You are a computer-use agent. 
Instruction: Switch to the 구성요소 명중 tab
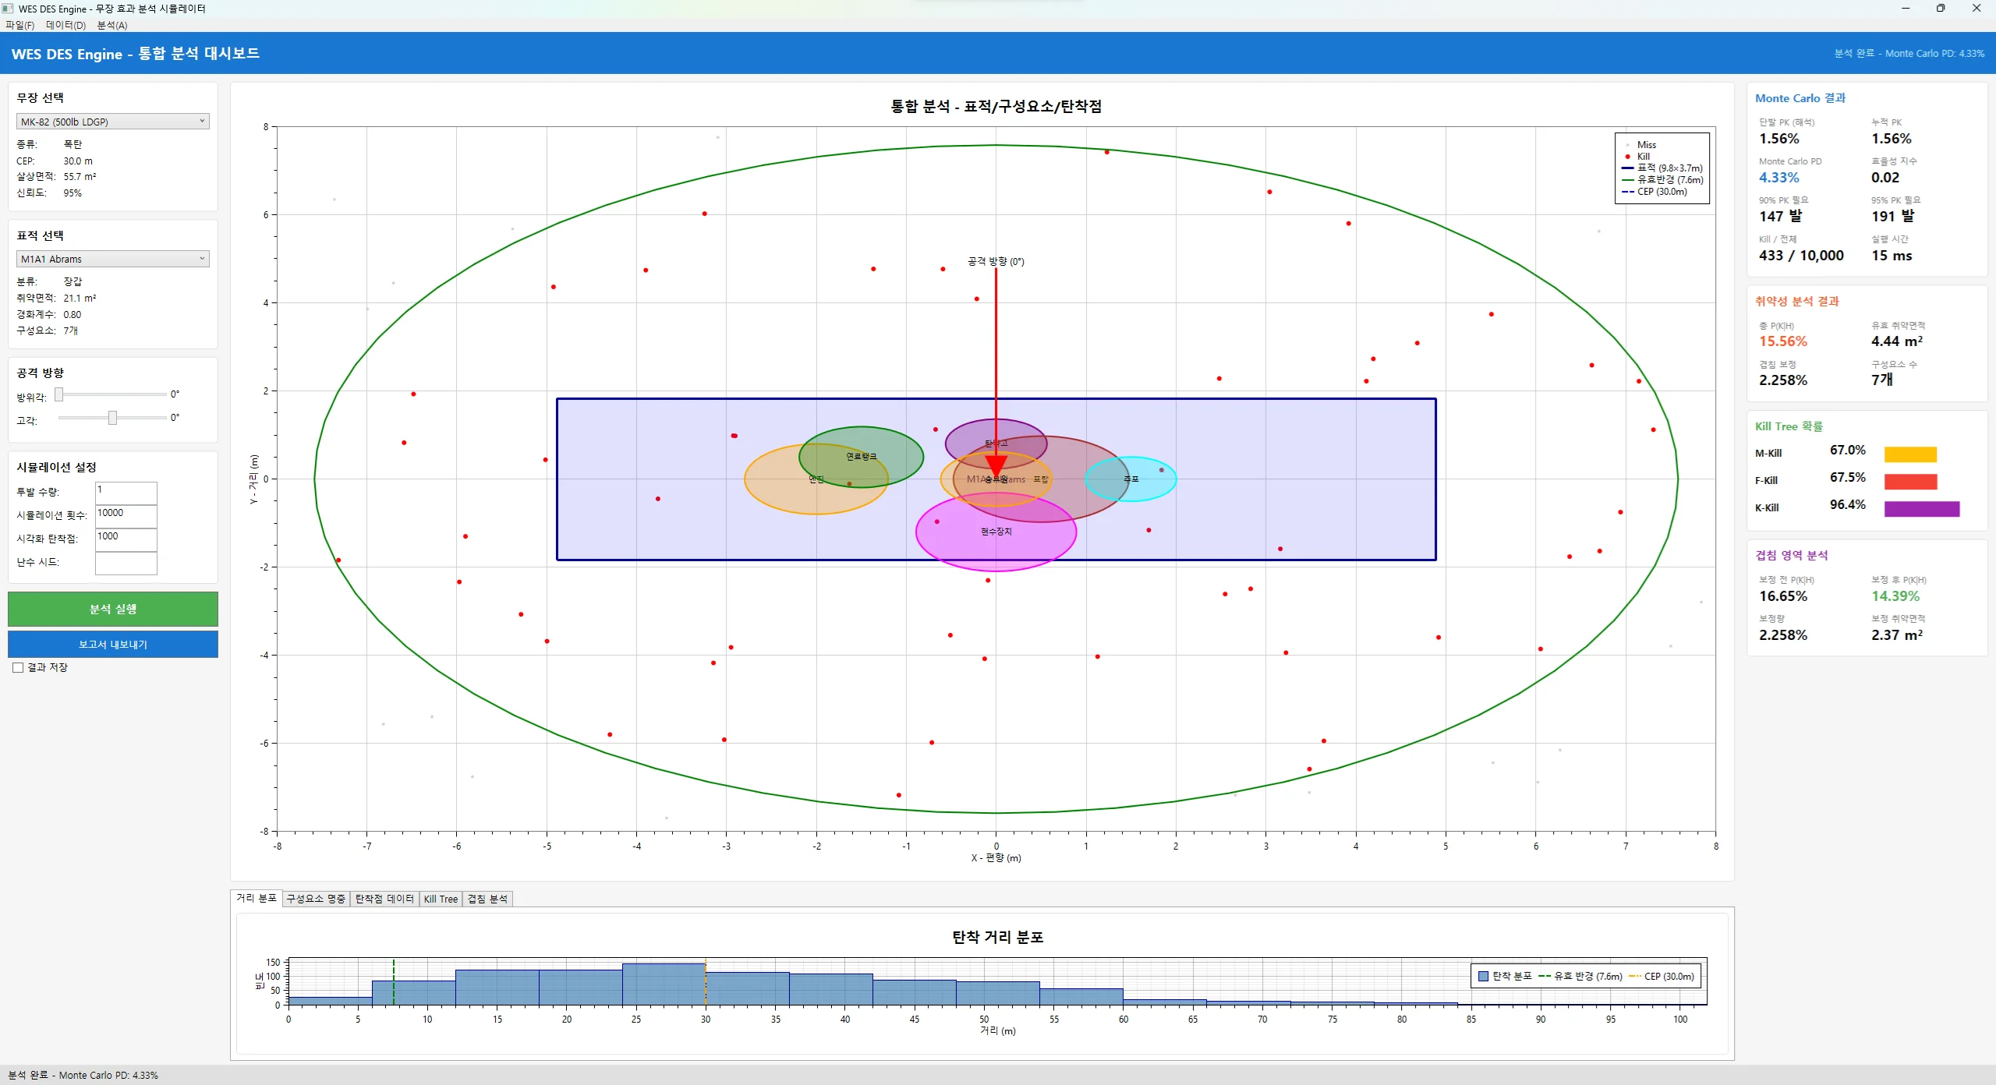click(x=316, y=899)
